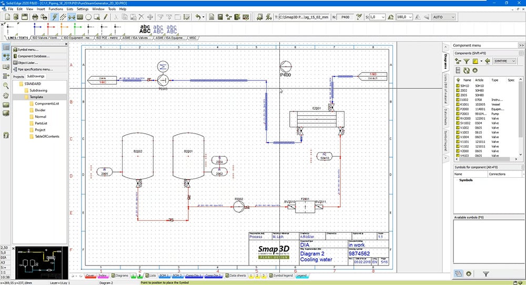Open the SYMTYPE dropdown
This screenshot has width=526, height=285.
pos(504,61)
